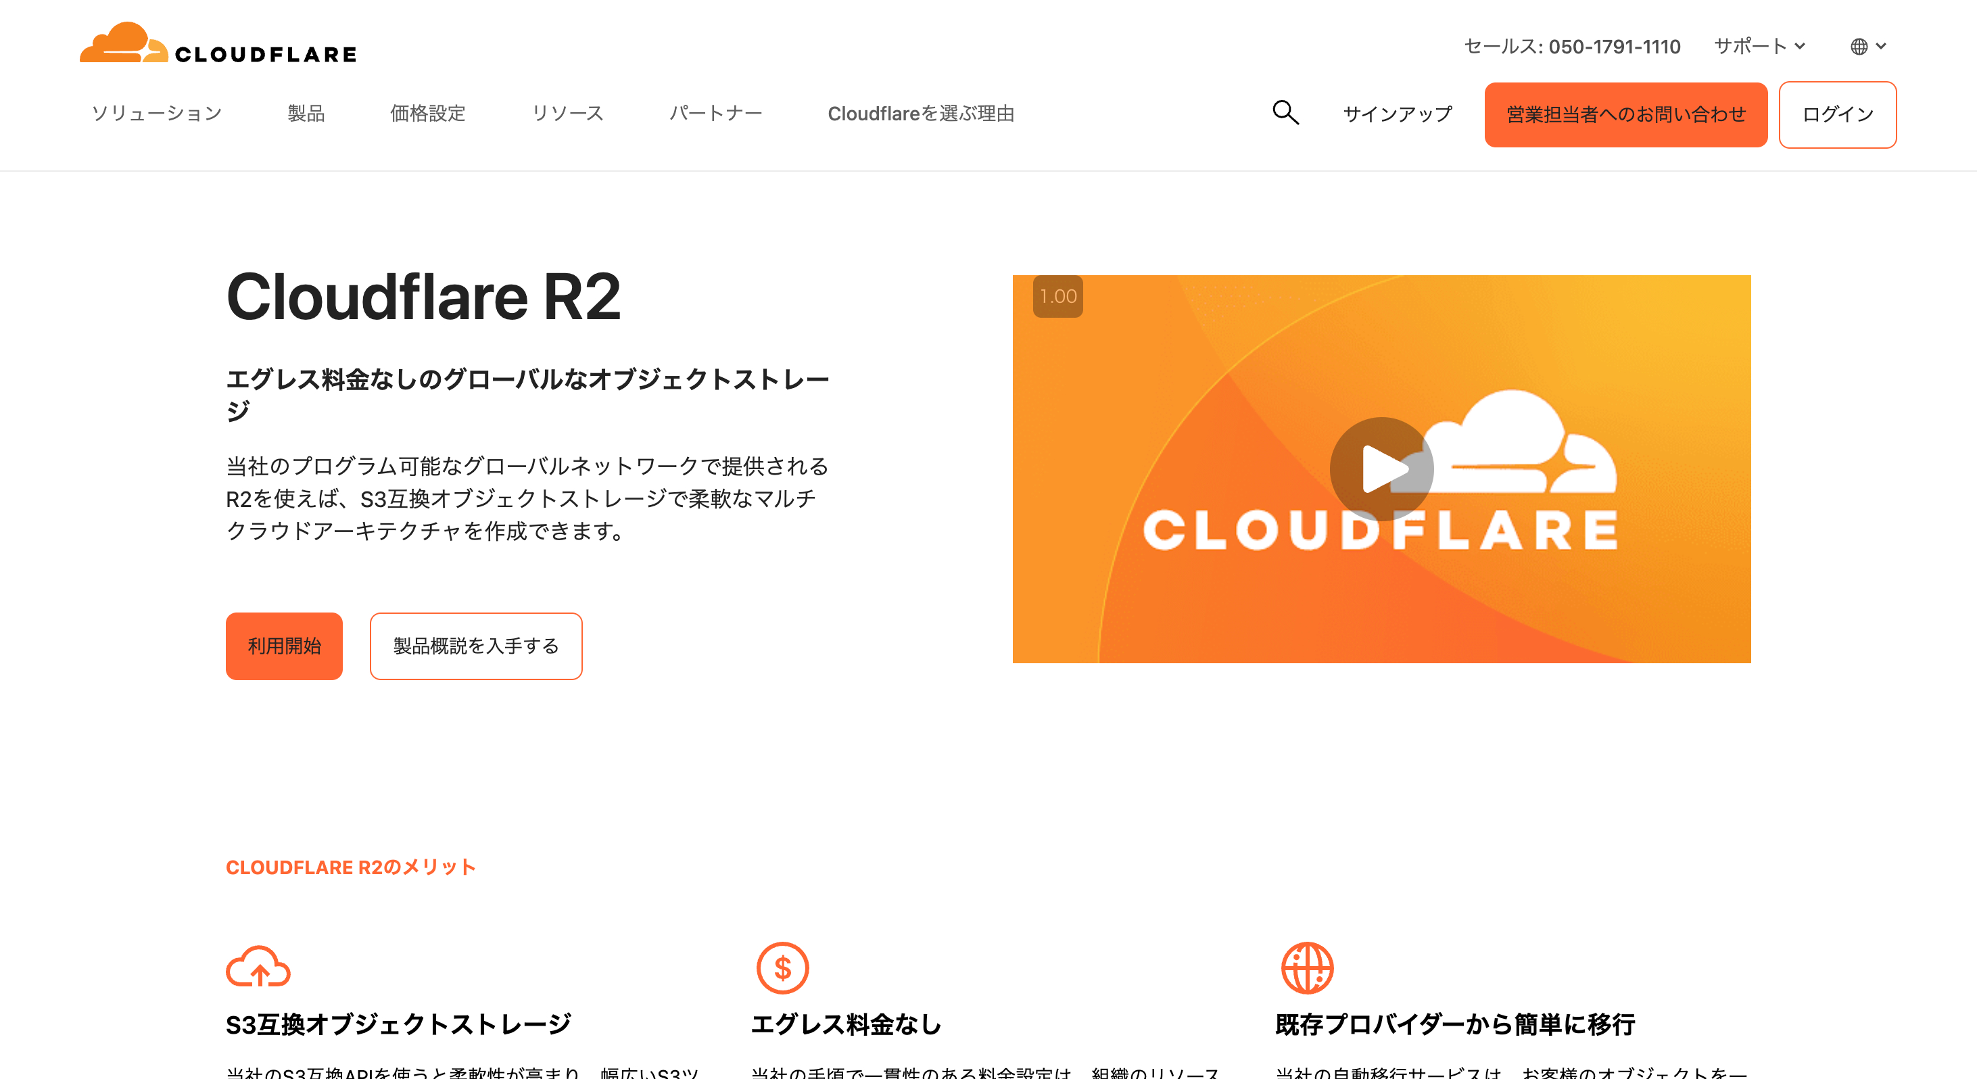Click the サインアップ link
Viewport: 1977px width, 1079px height.
(1398, 114)
